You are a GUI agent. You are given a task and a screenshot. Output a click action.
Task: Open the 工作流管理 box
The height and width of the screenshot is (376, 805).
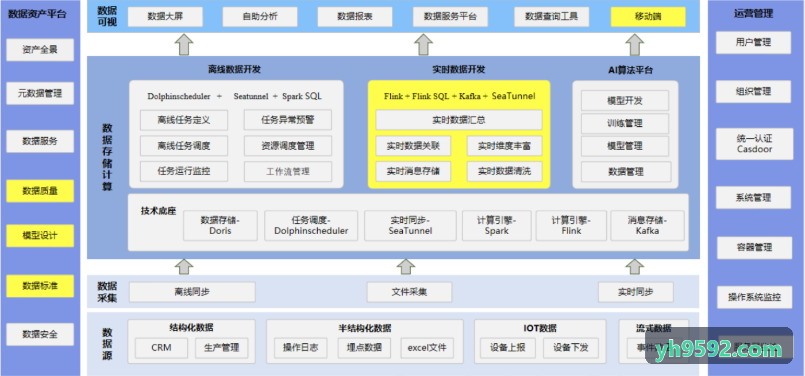point(288,172)
